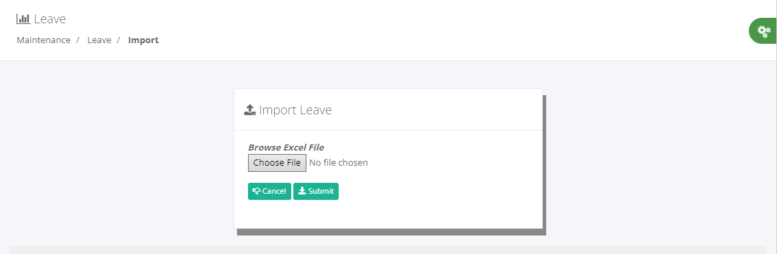Click the upload icon beside Import Leave
This screenshot has height=254, width=777.
point(250,110)
